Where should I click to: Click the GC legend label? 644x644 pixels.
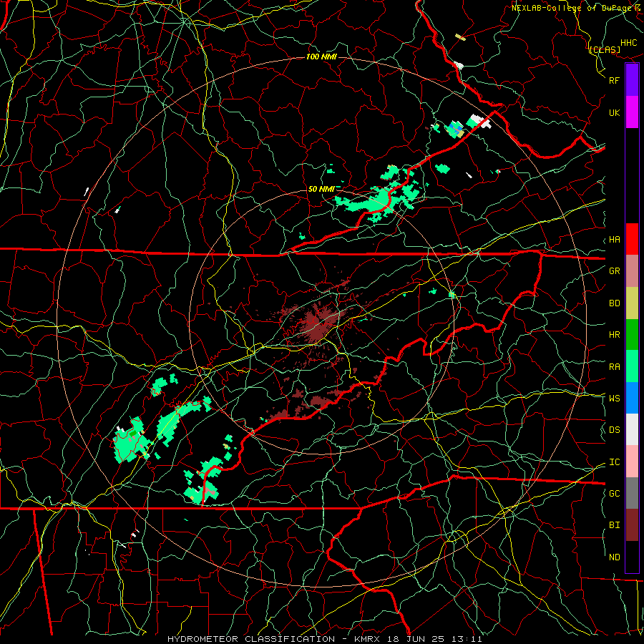coord(614,494)
